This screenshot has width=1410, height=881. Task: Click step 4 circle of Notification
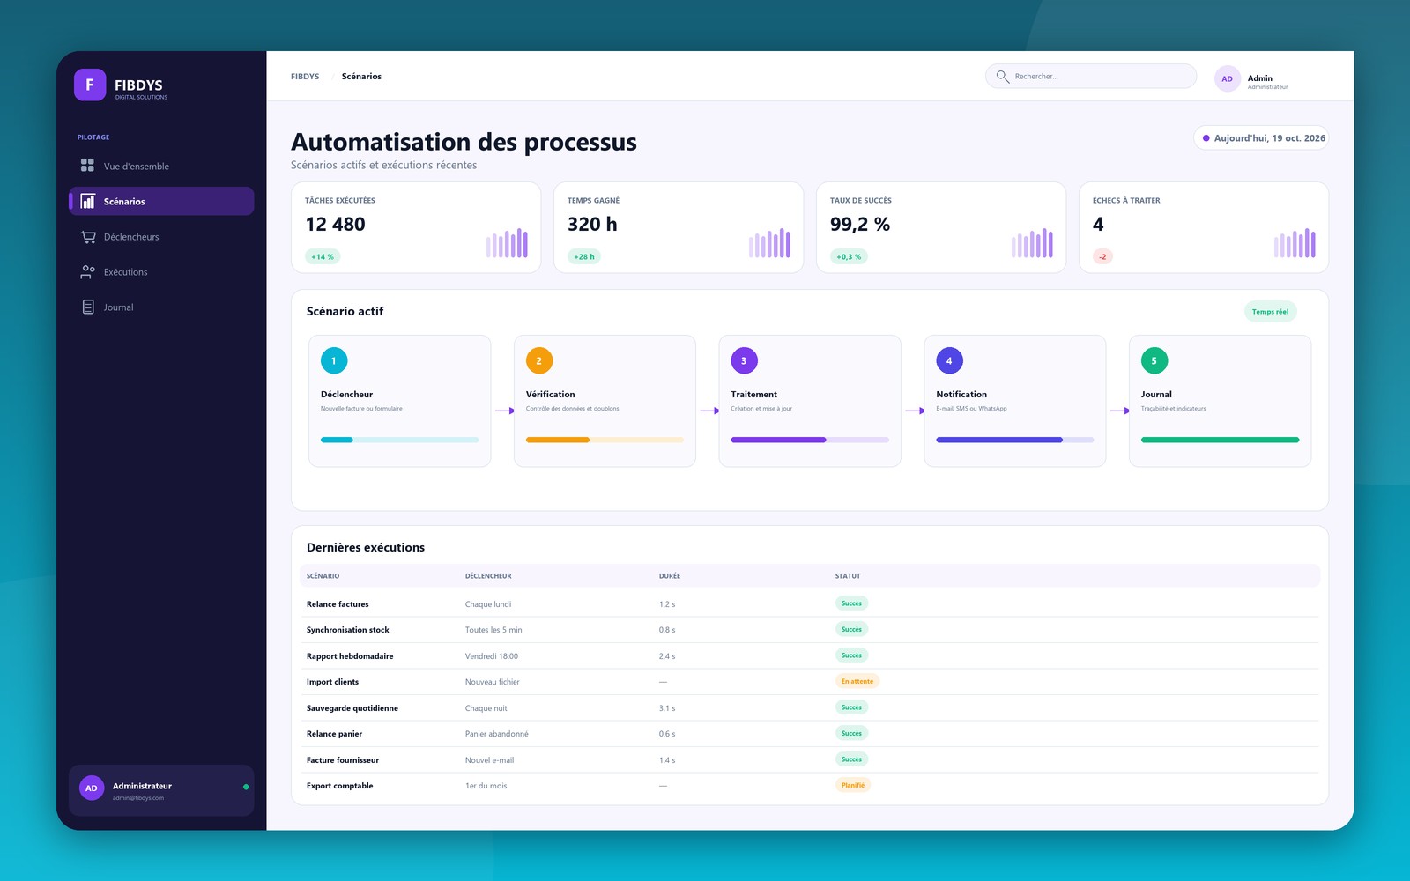point(949,360)
